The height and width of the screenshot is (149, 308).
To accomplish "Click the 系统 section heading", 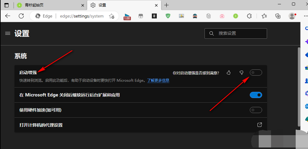I will (x=21, y=56).
